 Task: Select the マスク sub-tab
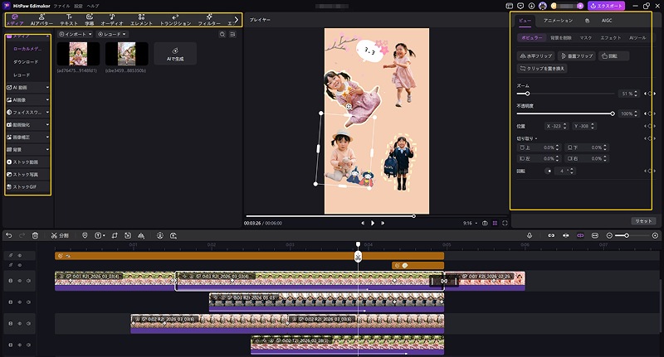586,38
